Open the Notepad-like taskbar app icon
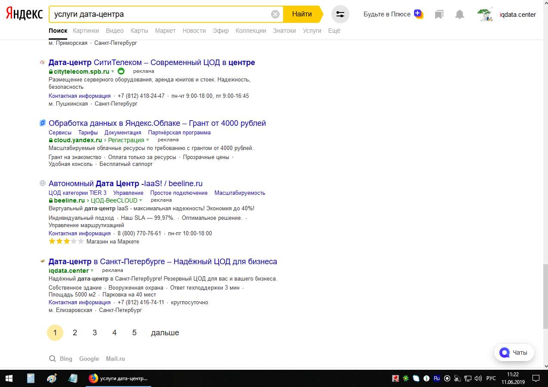Screen dimensions: 548x387 73,378
